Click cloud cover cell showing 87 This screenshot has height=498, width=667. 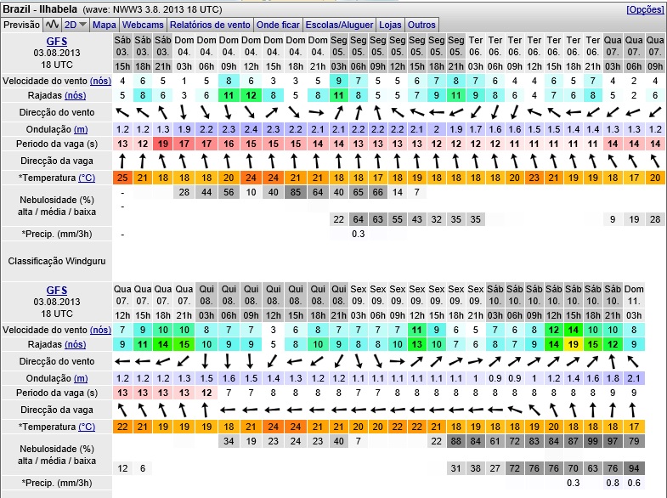pyautogui.click(x=573, y=441)
